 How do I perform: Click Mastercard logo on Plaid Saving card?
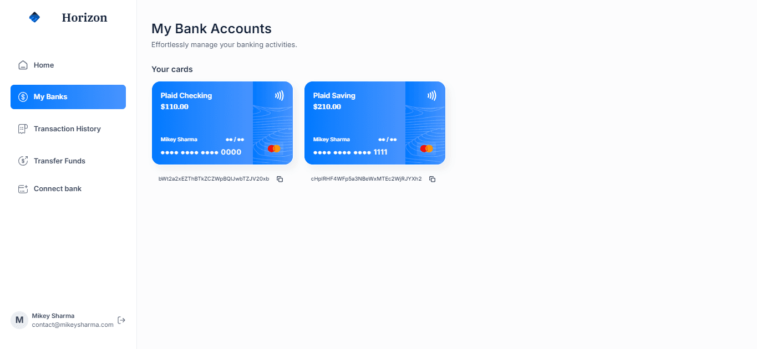[426, 148]
